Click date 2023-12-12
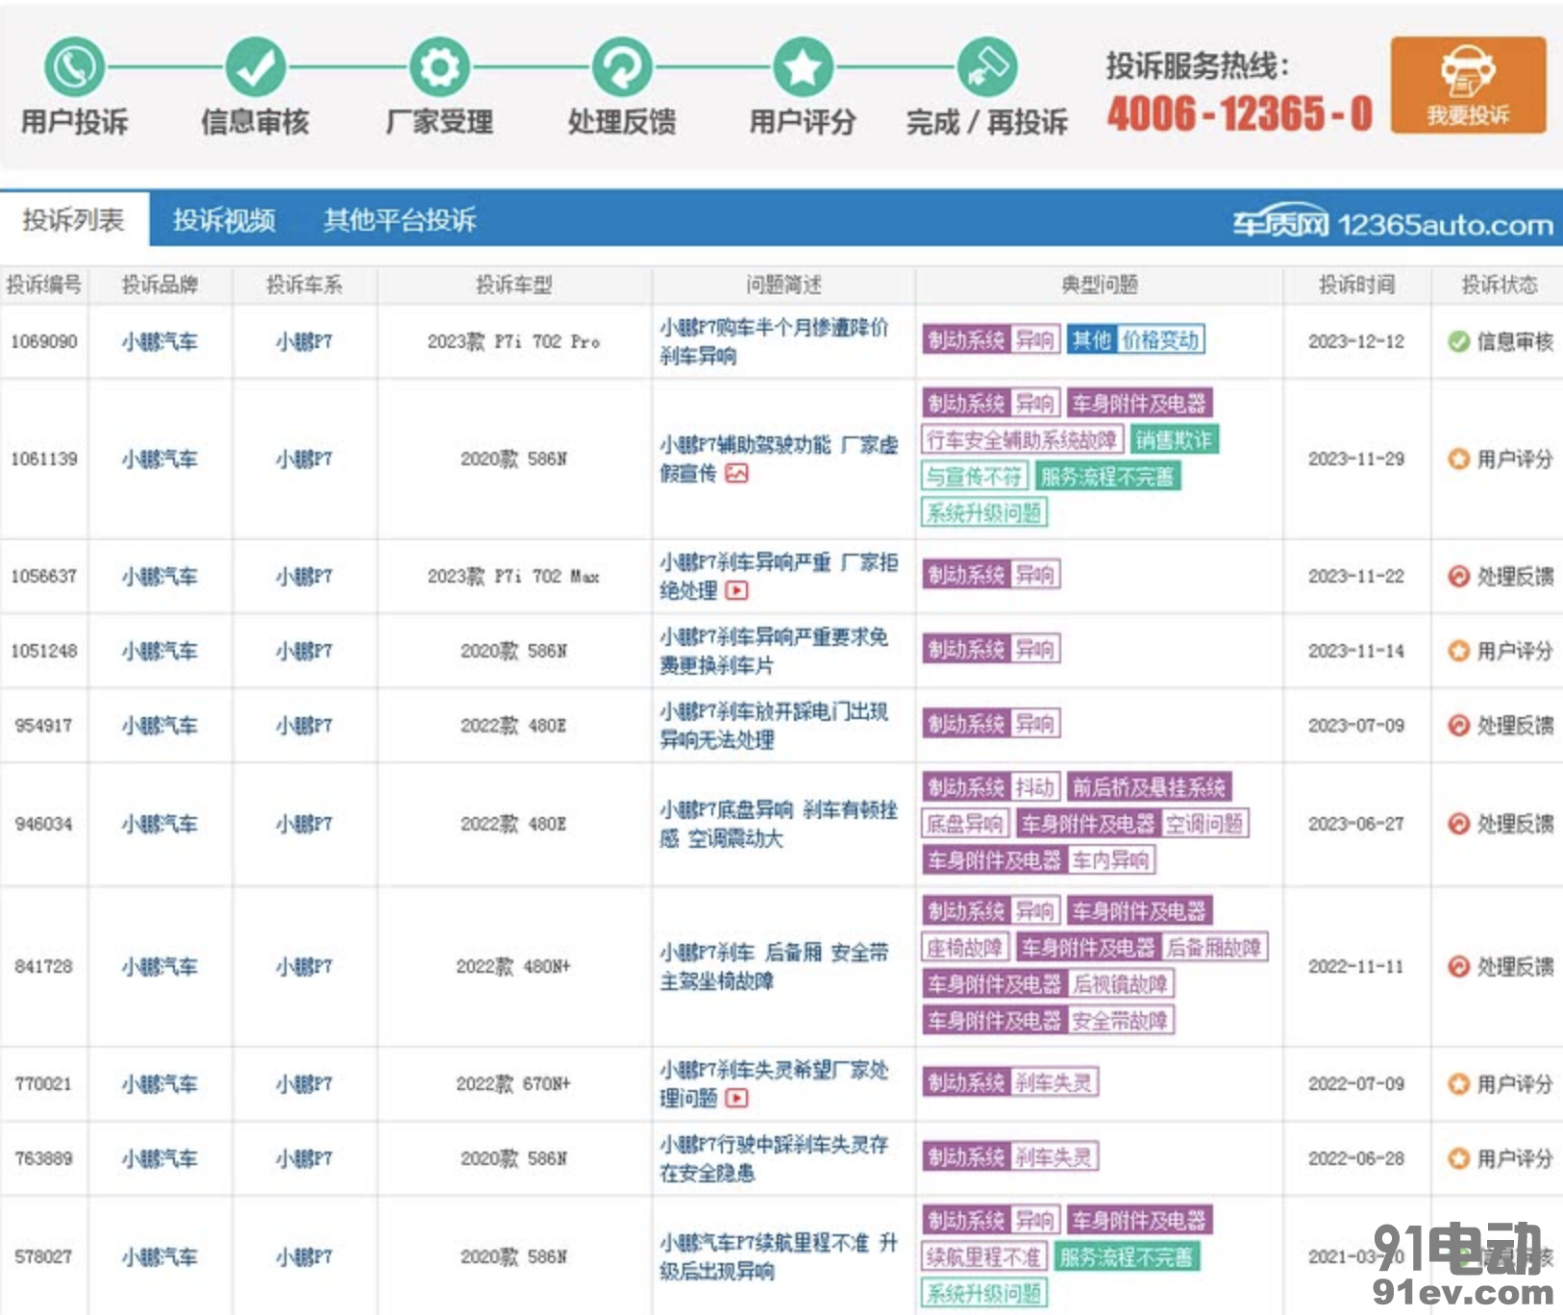 tap(1356, 341)
